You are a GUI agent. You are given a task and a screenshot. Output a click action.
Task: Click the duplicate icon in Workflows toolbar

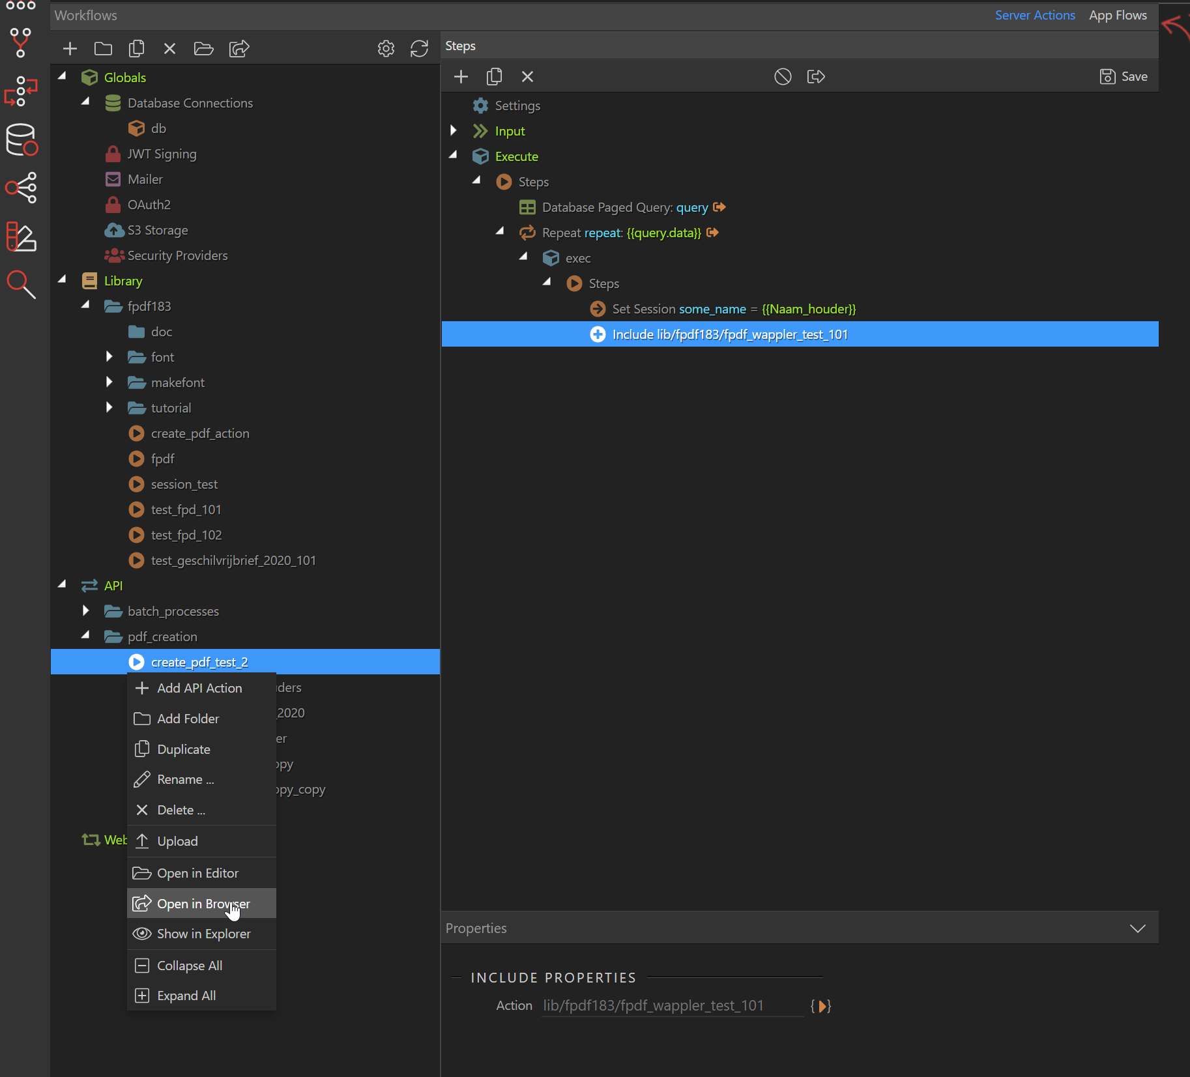pos(136,49)
